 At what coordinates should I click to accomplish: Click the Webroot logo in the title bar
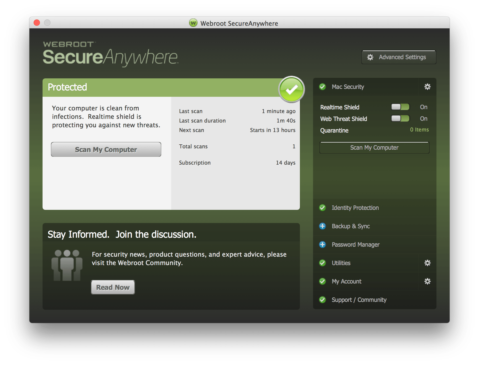point(193,23)
